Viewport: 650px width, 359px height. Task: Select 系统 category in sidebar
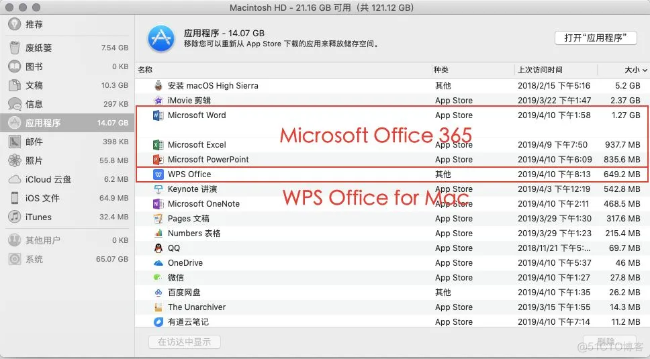(67, 259)
